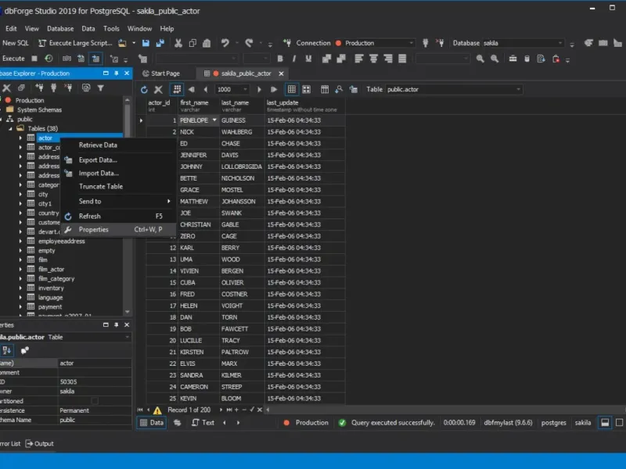The height and width of the screenshot is (469, 626).
Task: Open the PENELOPE cell dropdown arrow
Action: click(214, 120)
